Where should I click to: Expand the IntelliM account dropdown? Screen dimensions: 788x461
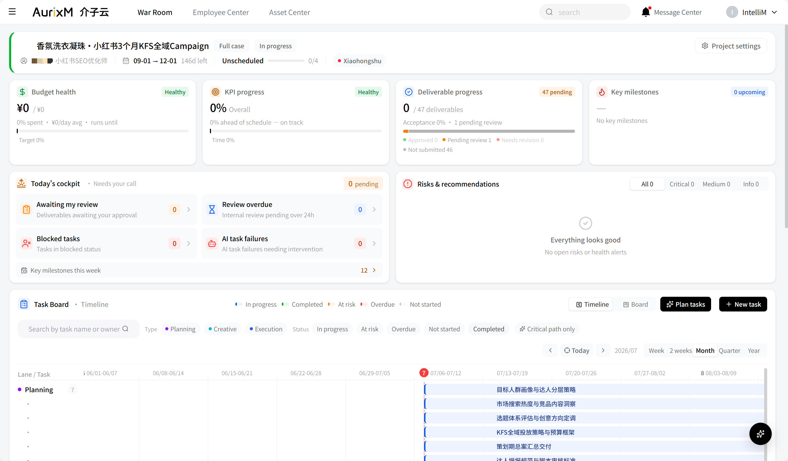(x=774, y=12)
